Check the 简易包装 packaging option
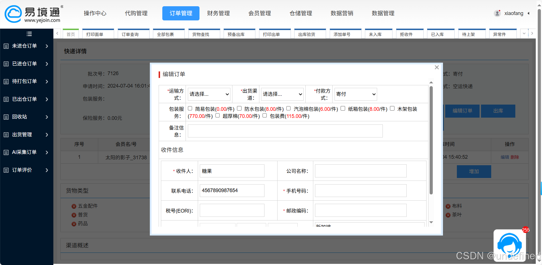The image size is (542, 265). (190, 109)
